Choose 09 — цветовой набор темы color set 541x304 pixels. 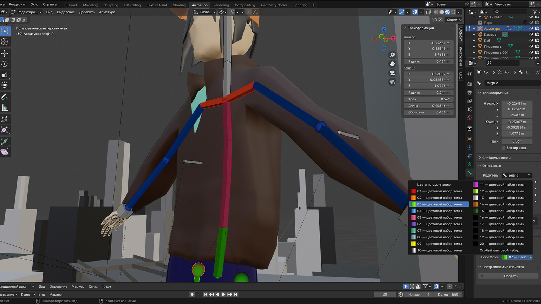click(x=439, y=244)
